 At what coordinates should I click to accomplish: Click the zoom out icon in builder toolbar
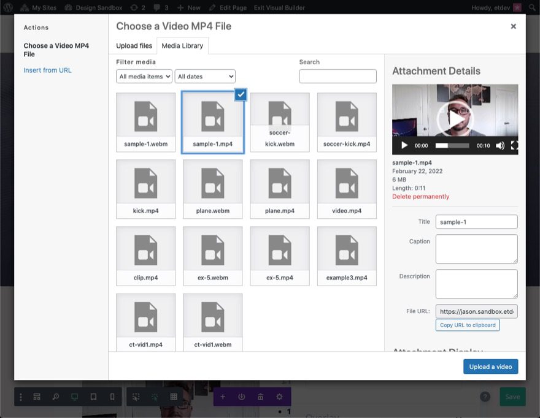click(x=55, y=397)
